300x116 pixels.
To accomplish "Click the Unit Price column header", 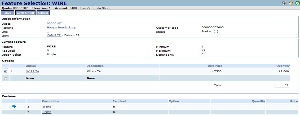I will click(x=215, y=66).
